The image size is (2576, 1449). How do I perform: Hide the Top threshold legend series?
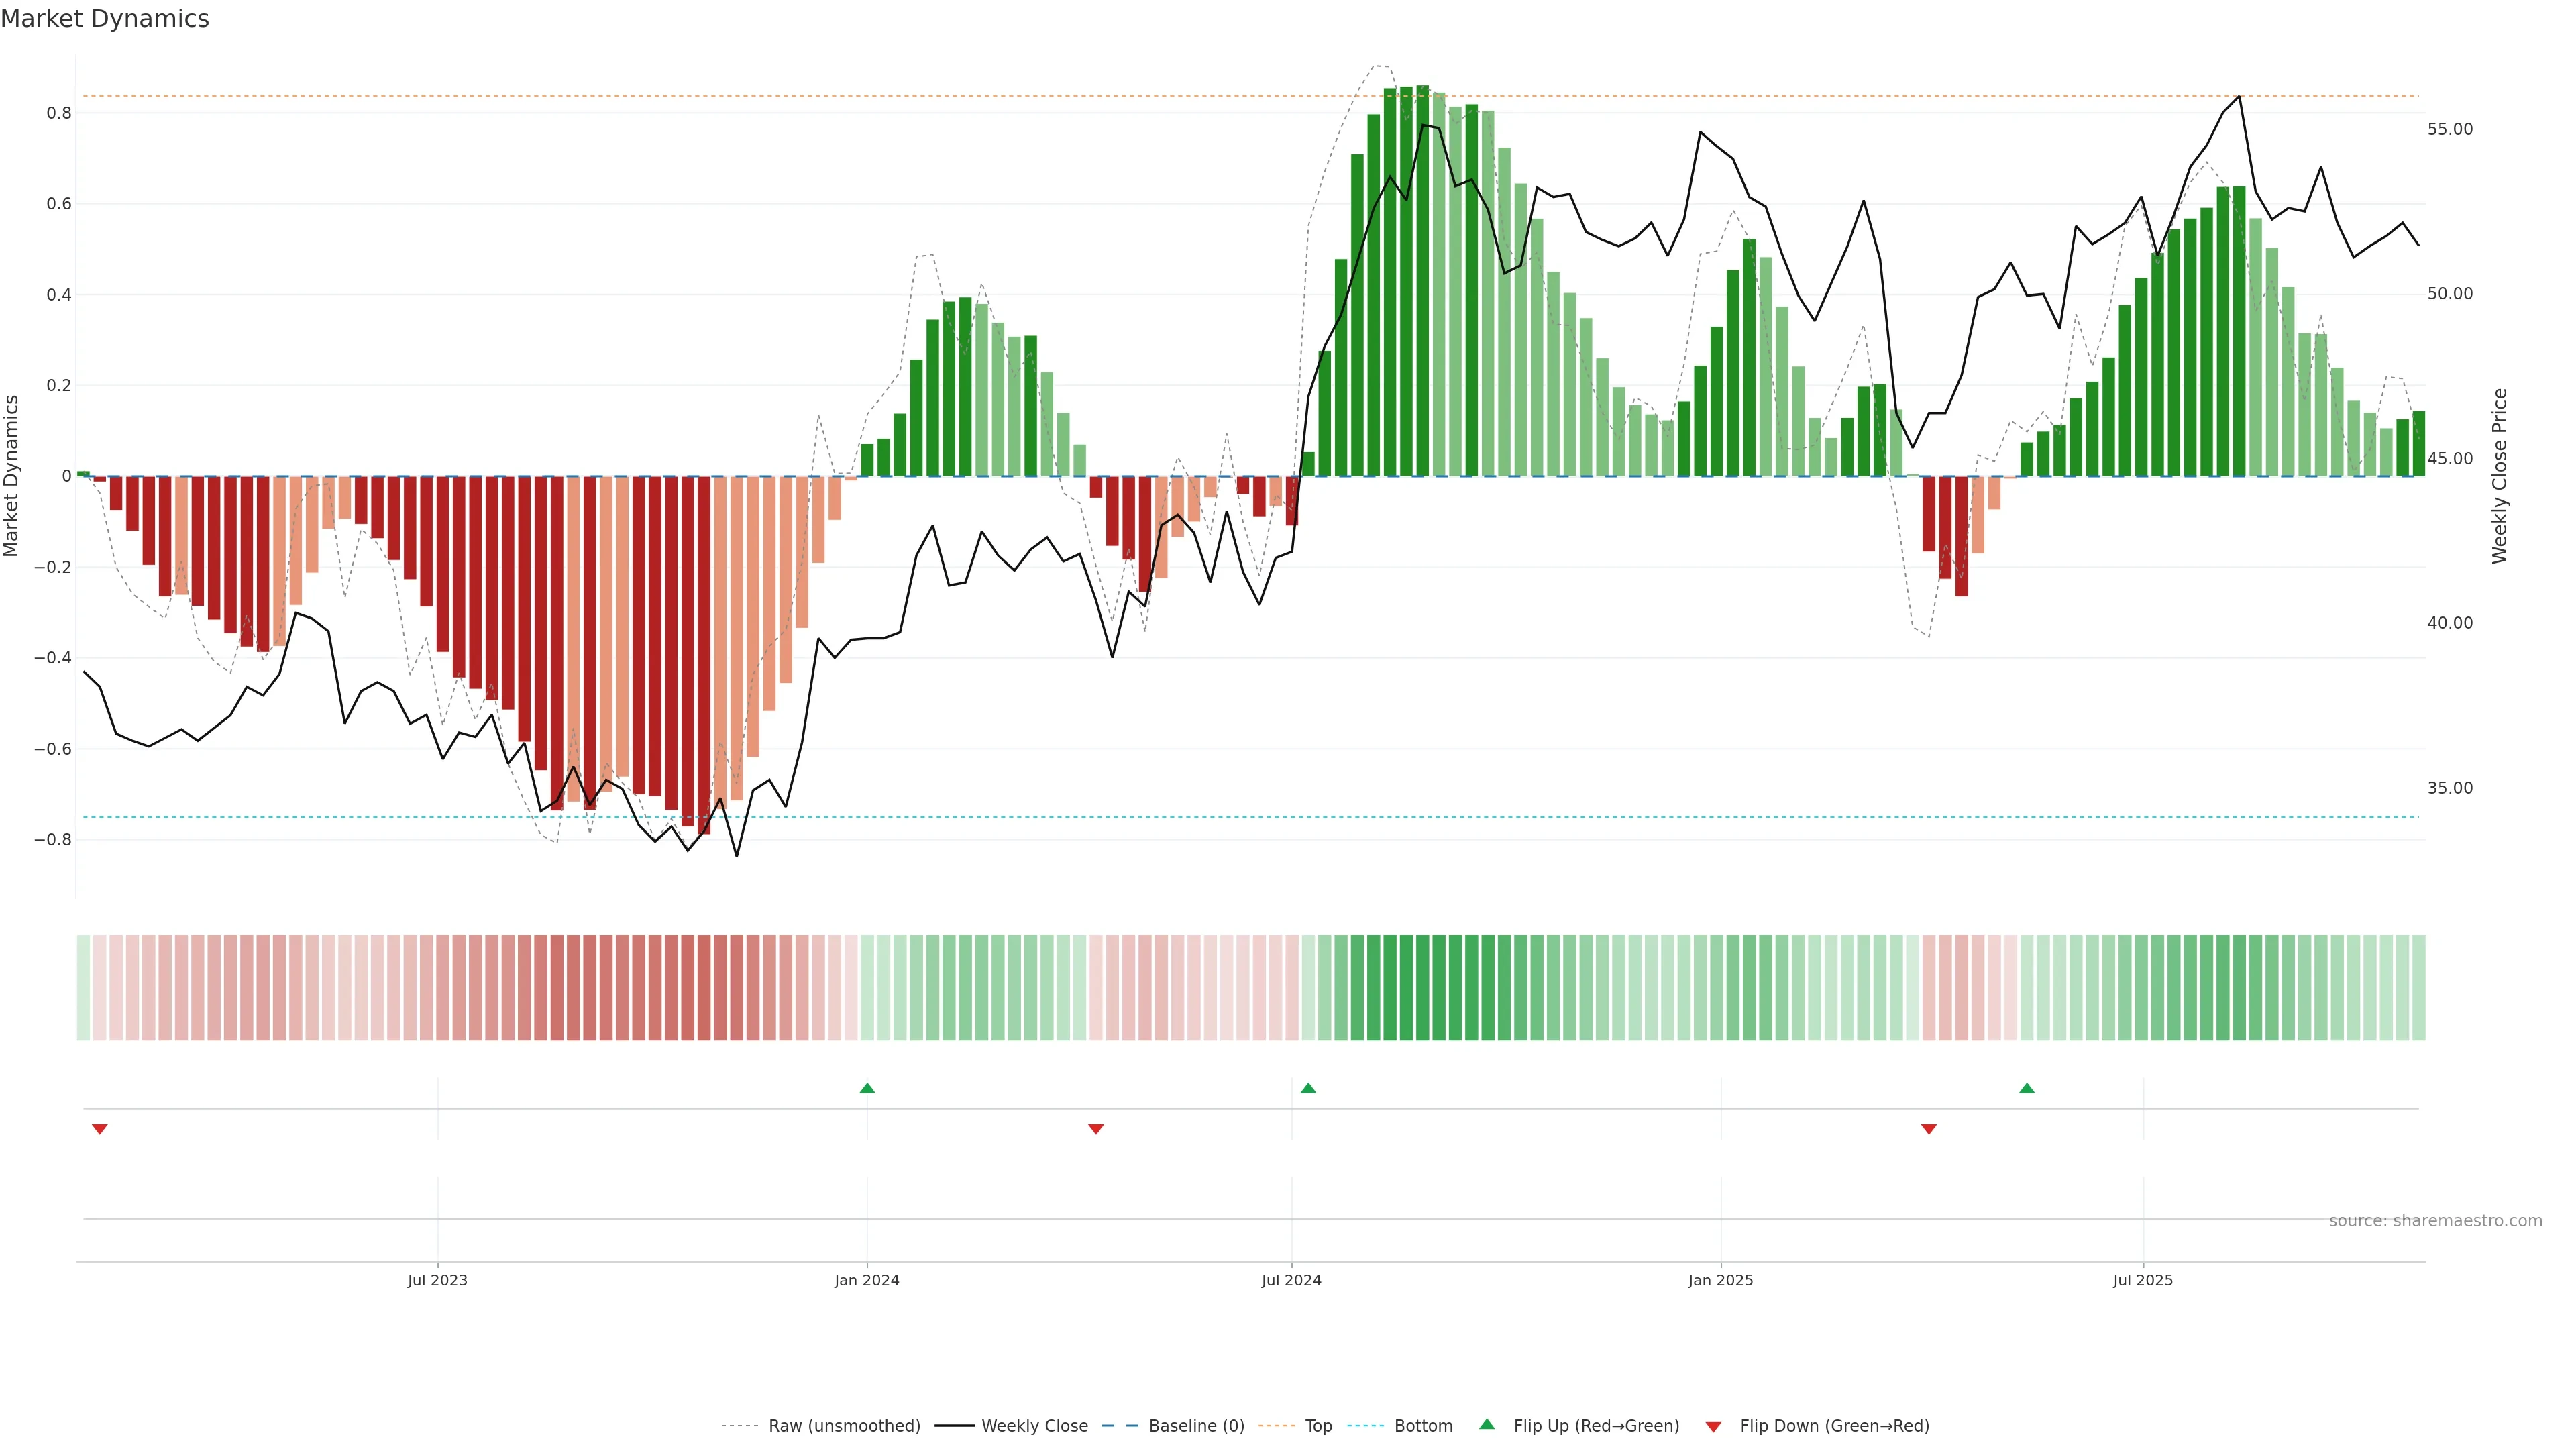(1318, 1426)
